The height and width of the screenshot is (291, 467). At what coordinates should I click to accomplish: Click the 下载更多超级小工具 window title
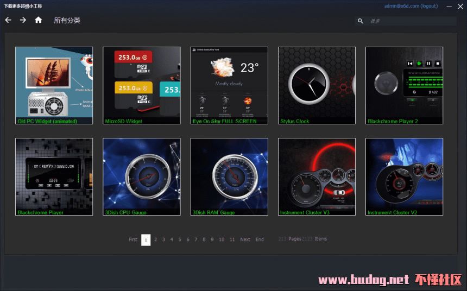tap(23, 6)
